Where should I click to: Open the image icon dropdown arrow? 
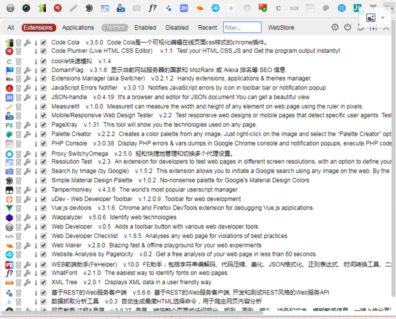[x=383, y=17]
